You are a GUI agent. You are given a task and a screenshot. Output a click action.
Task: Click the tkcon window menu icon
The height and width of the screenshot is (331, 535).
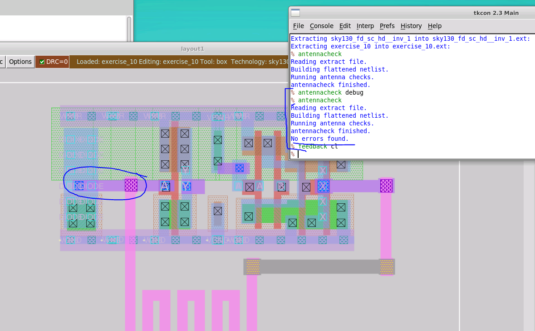295,13
